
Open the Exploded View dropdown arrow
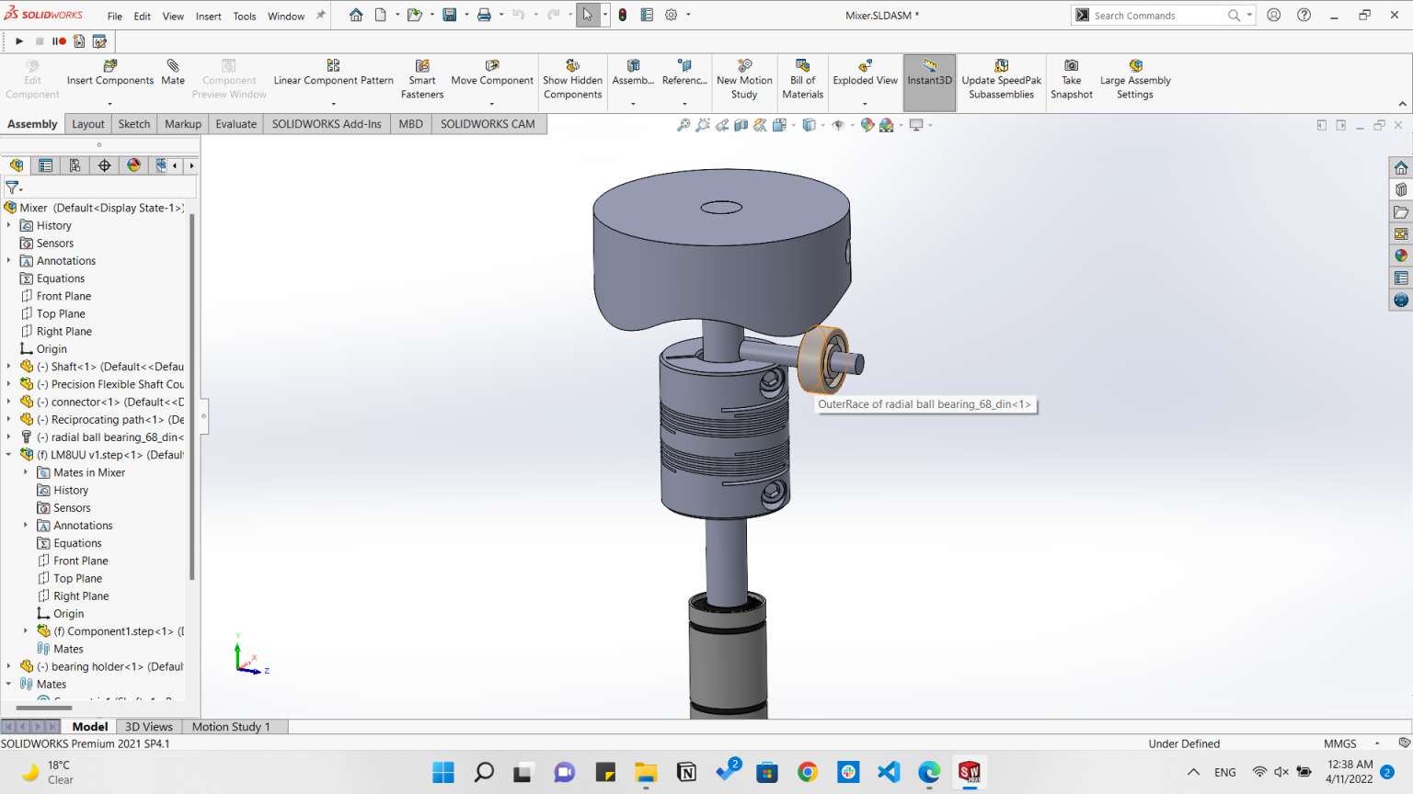click(x=865, y=104)
